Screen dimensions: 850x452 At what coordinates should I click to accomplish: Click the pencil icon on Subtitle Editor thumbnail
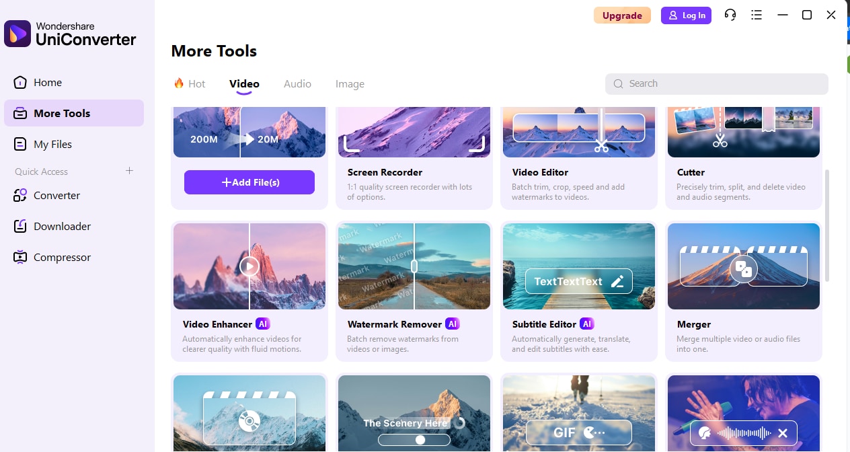pyautogui.click(x=617, y=282)
